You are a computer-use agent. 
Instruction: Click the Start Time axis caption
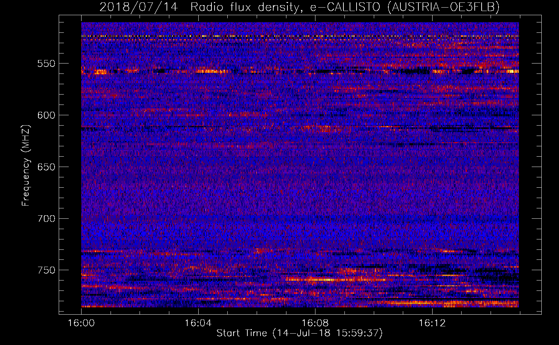(x=300, y=333)
